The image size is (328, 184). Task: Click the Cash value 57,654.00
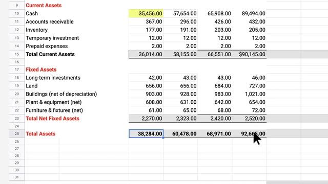click(x=184, y=14)
